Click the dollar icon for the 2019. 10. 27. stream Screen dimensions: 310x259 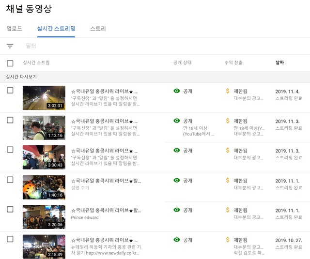[x=228, y=240]
